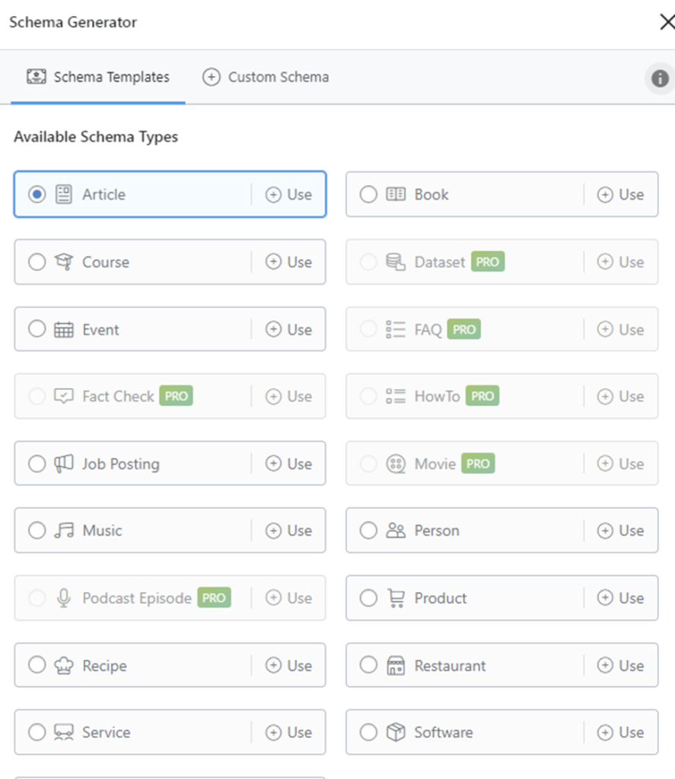Image resolution: width=675 pixels, height=779 pixels.
Task: Click the Music note icon
Action: [x=64, y=530]
